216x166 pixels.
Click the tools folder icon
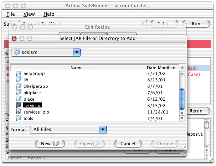click(19, 118)
